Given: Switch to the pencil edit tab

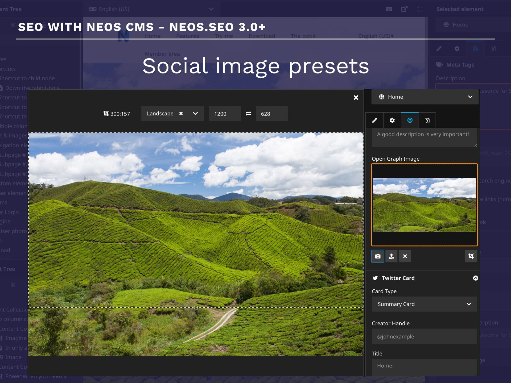Looking at the screenshot, I should tap(374, 120).
